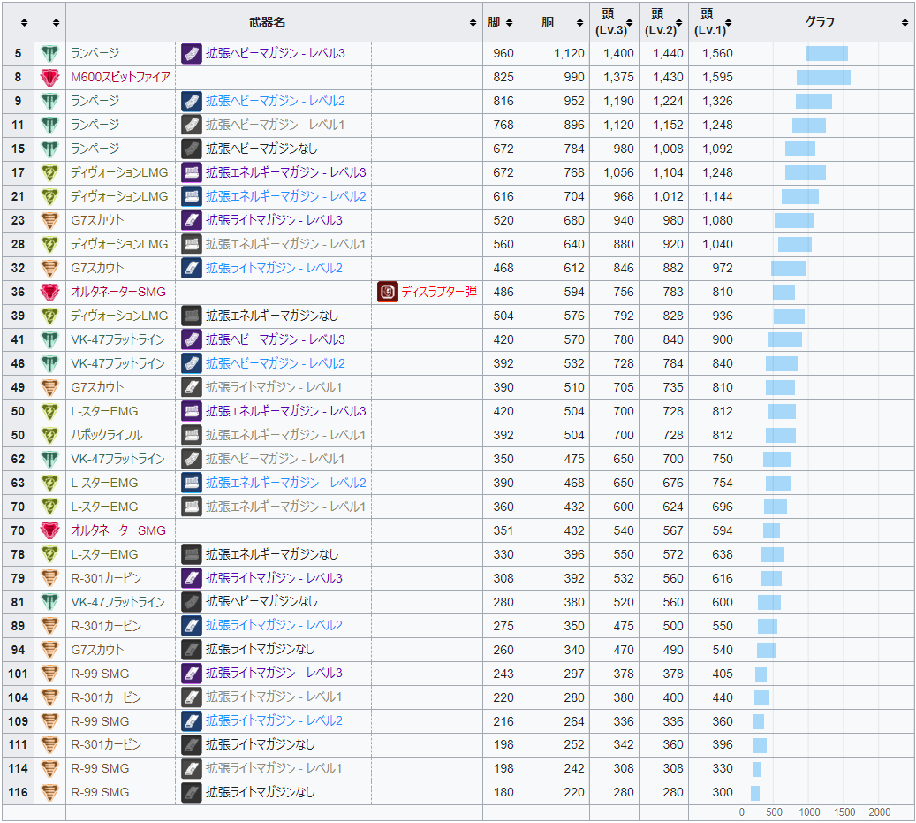Click the gray energy magazine icon in rank 28 row
The image size is (916, 823).
[191, 244]
